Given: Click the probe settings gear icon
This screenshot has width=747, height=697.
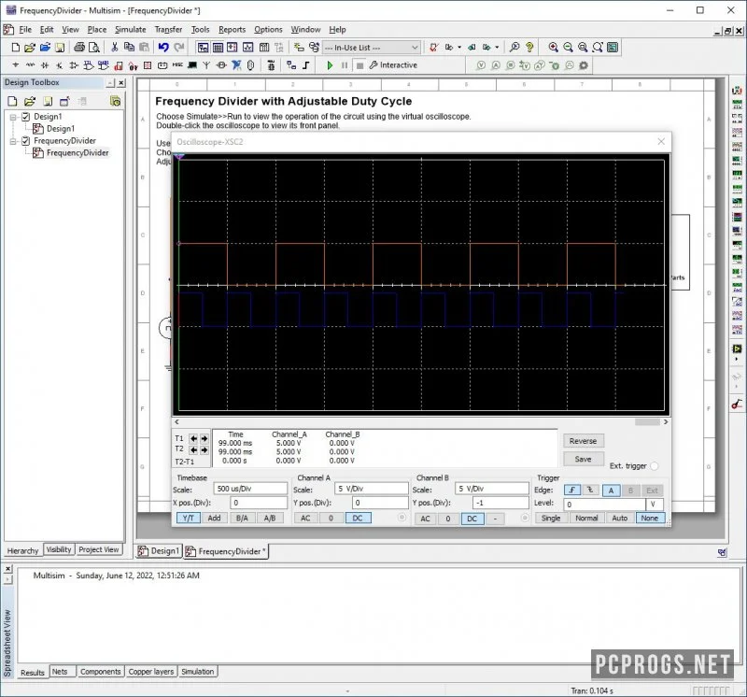Looking at the screenshot, I should point(583,65).
